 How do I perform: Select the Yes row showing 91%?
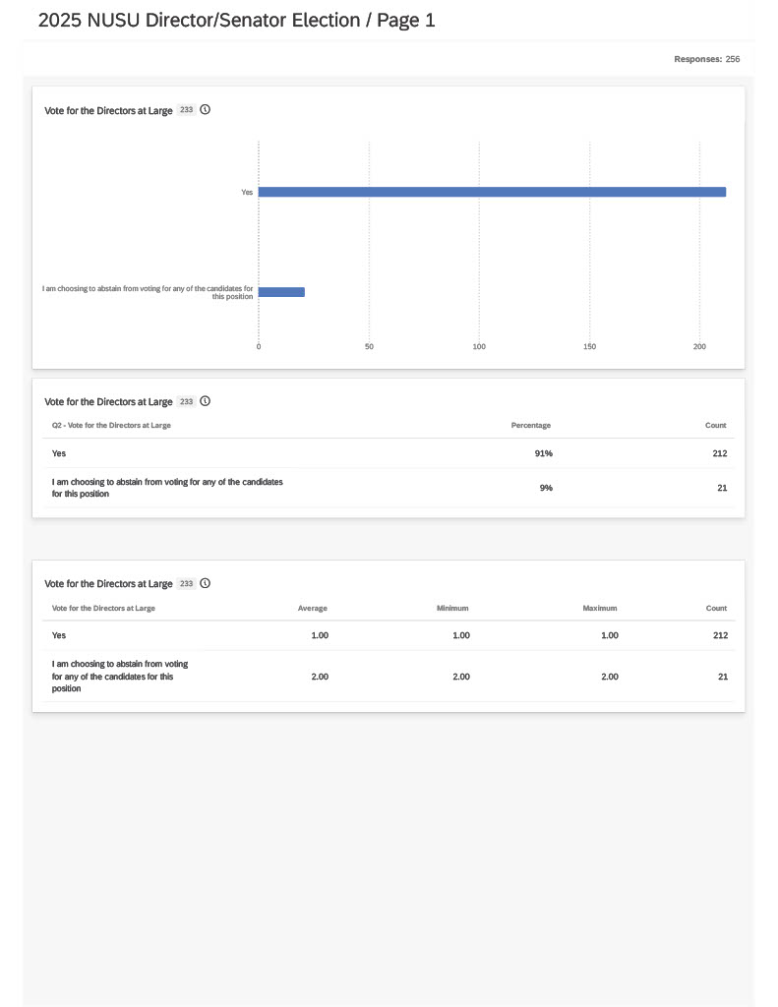(x=389, y=453)
